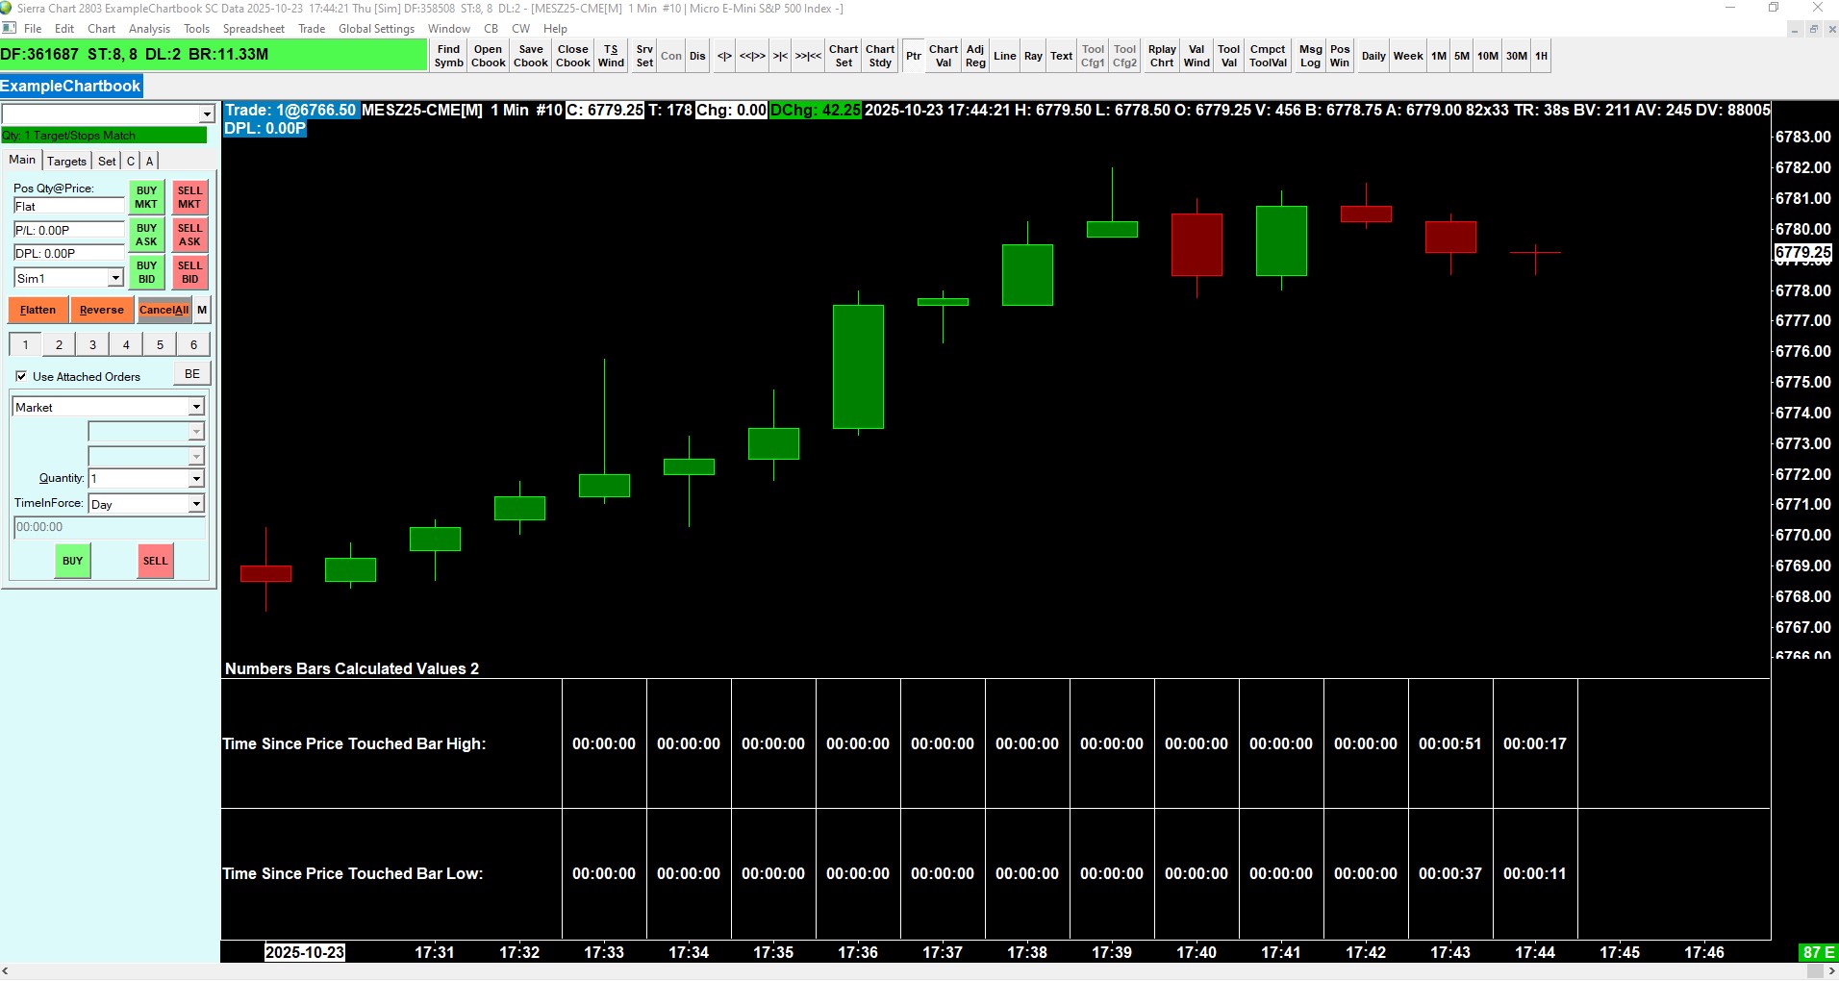Viewport: 1839px width, 981px height.
Task: Select the Adj Reg toolbar button
Action: (975, 56)
